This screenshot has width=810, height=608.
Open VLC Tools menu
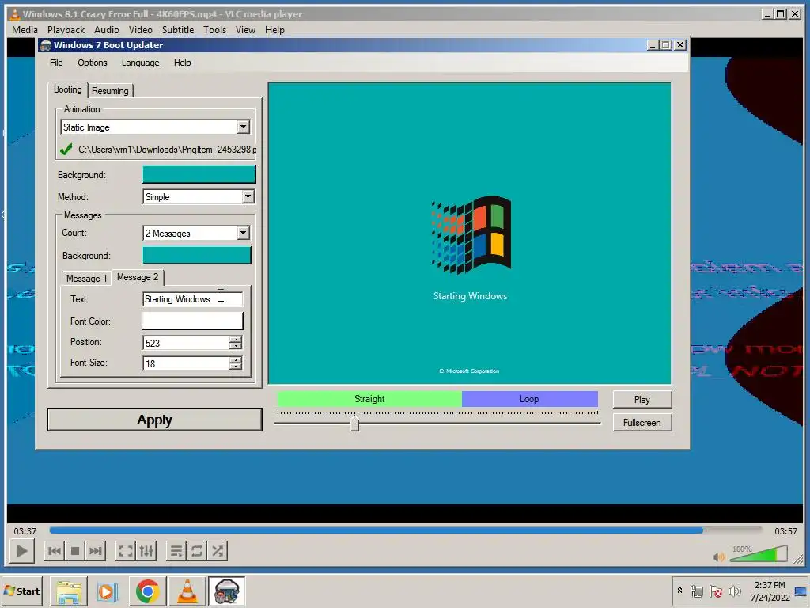point(214,30)
